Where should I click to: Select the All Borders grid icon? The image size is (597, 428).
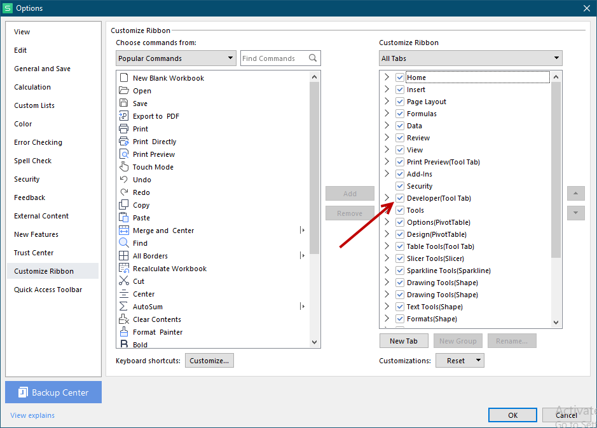coord(124,256)
